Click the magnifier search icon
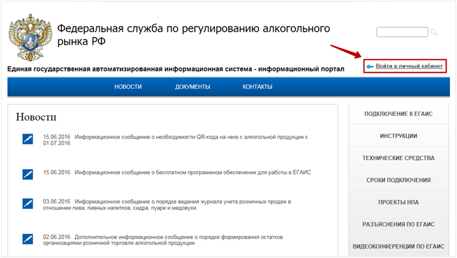 [434, 32]
